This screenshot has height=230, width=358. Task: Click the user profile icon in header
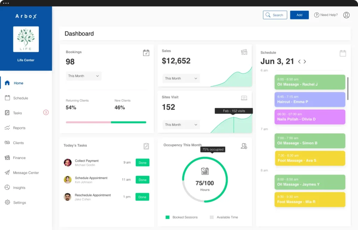346,15
